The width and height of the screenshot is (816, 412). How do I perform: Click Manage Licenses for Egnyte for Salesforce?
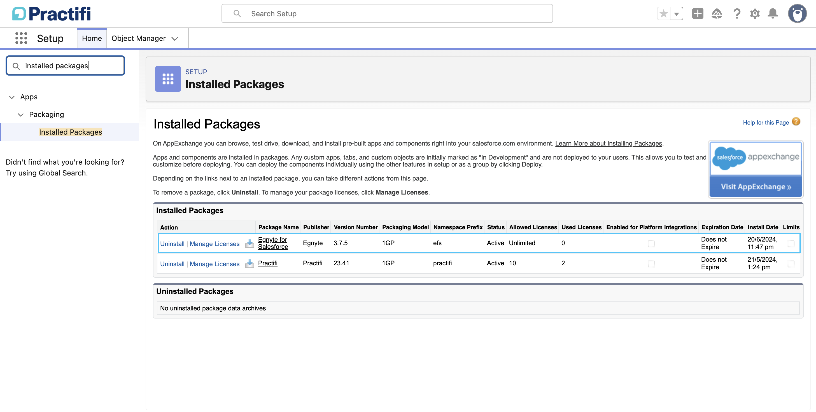pos(215,244)
